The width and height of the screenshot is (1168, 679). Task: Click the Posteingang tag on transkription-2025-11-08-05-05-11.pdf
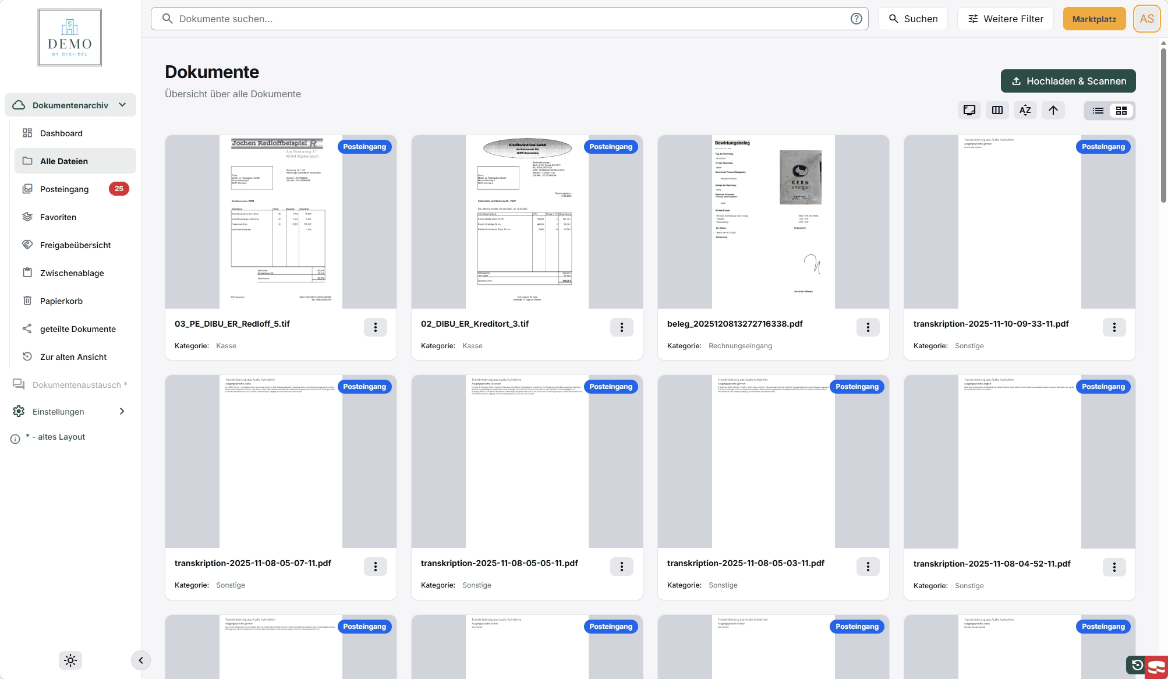611,387
